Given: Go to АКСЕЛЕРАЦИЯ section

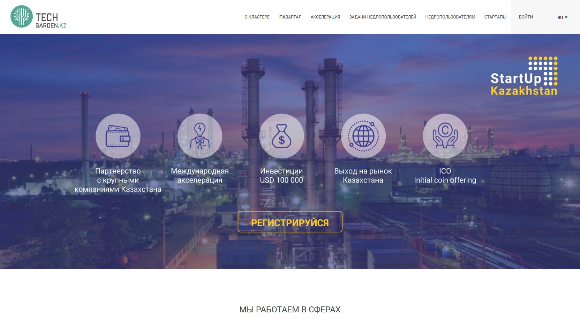Looking at the screenshot, I should 325,17.
